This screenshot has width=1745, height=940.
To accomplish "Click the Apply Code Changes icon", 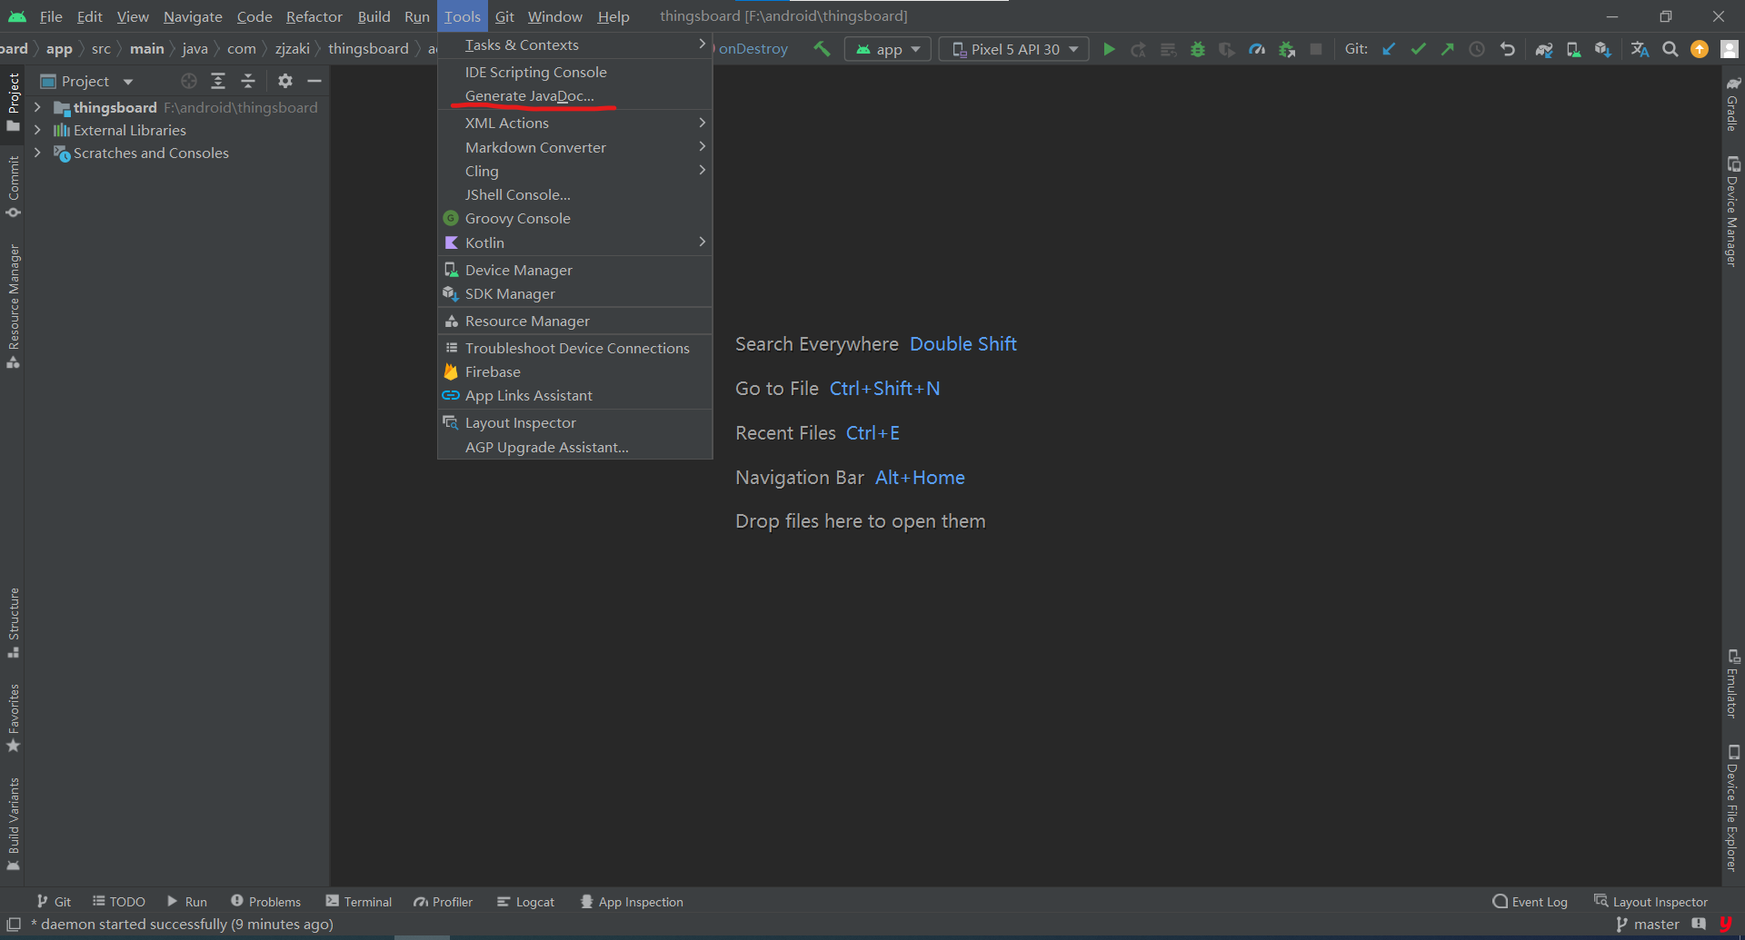I will click(x=1168, y=49).
